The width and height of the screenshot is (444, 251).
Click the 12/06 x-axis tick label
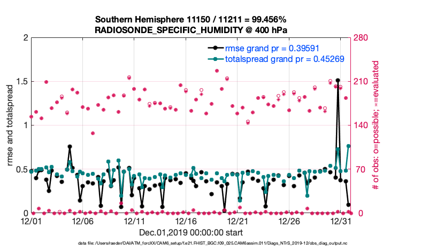(x=82, y=221)
